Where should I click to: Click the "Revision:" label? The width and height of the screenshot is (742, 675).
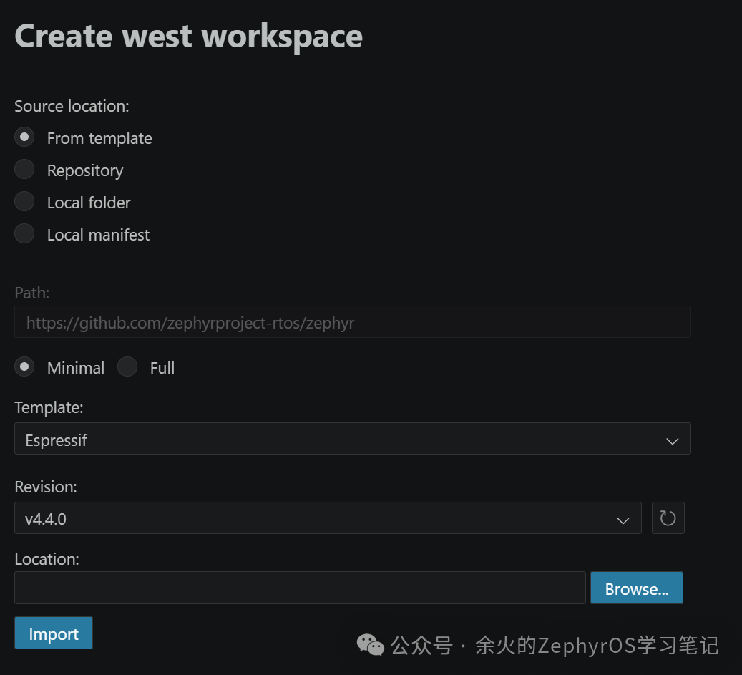click(x=45, y=487)
